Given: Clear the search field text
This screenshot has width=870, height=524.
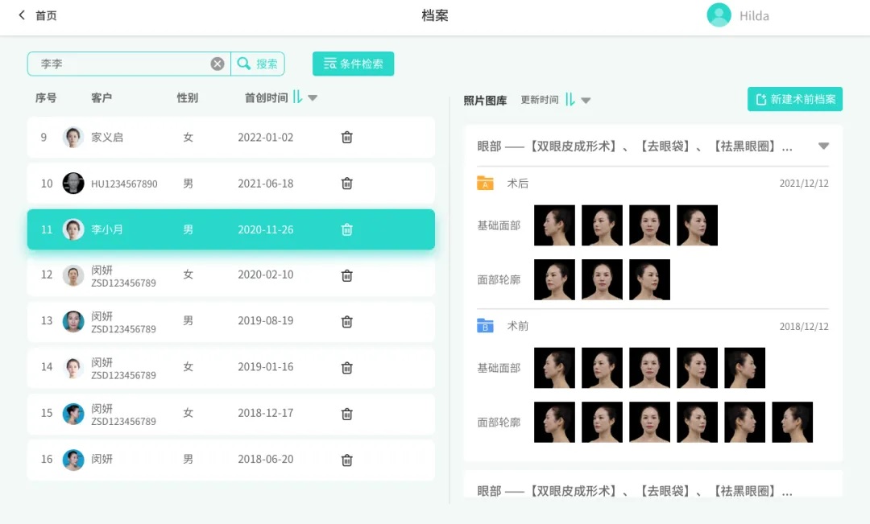Looking at the screenshot, I should point(217,64).
